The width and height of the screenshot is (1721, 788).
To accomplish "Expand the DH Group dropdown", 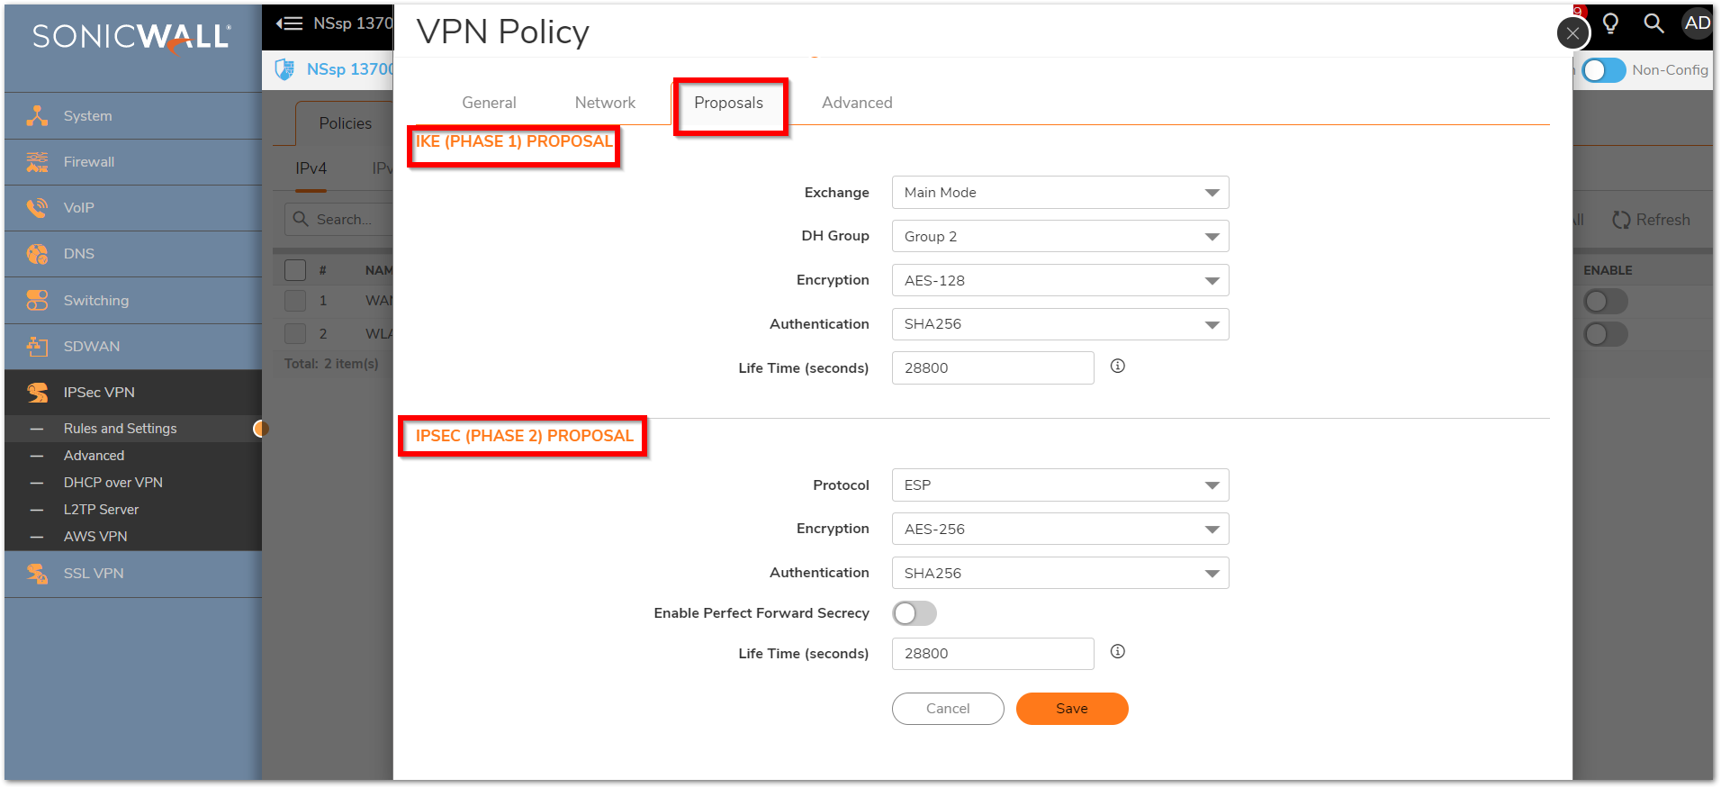I will click(x=1059, y=237).
